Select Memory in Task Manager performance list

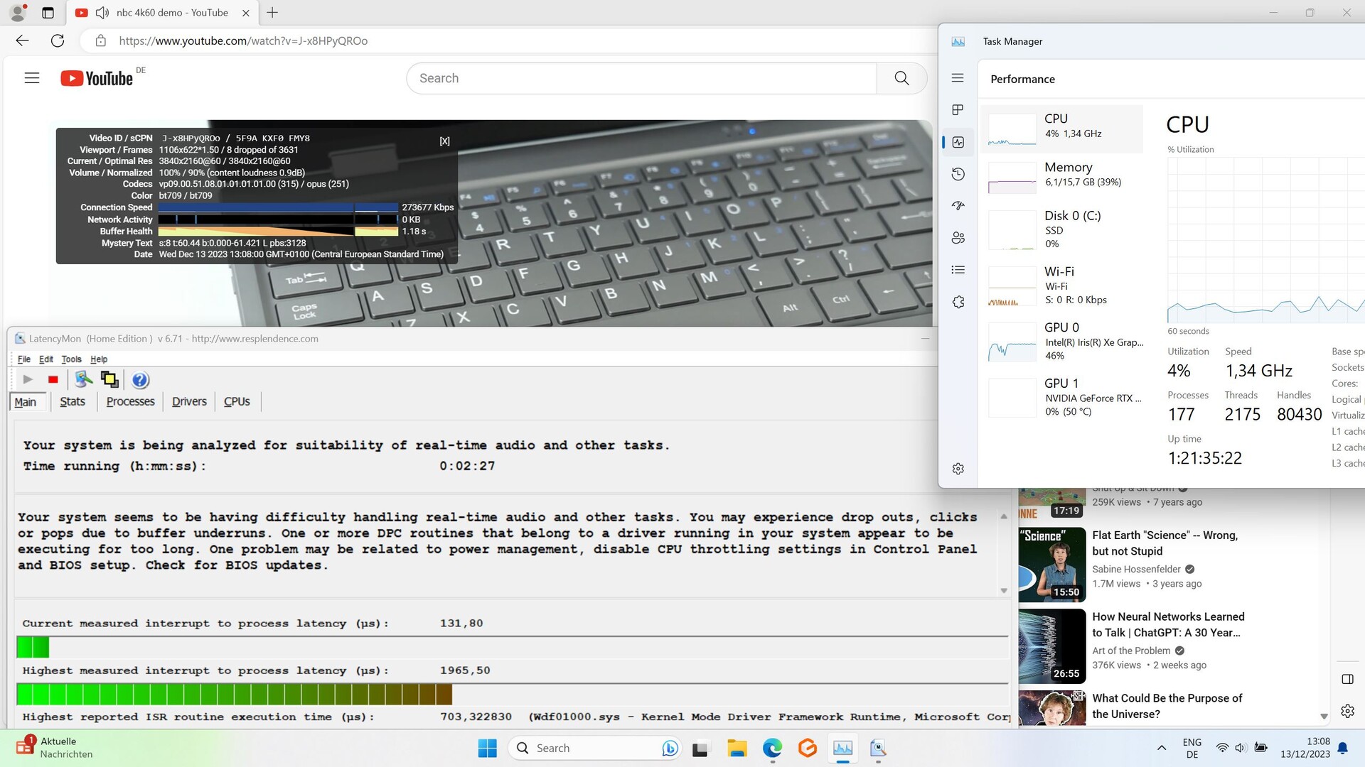[1061, 177]
